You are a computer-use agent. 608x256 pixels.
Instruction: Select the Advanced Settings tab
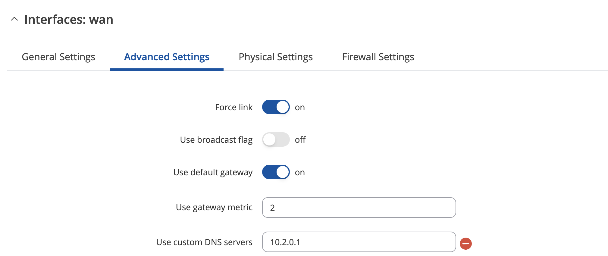[167, 57]
